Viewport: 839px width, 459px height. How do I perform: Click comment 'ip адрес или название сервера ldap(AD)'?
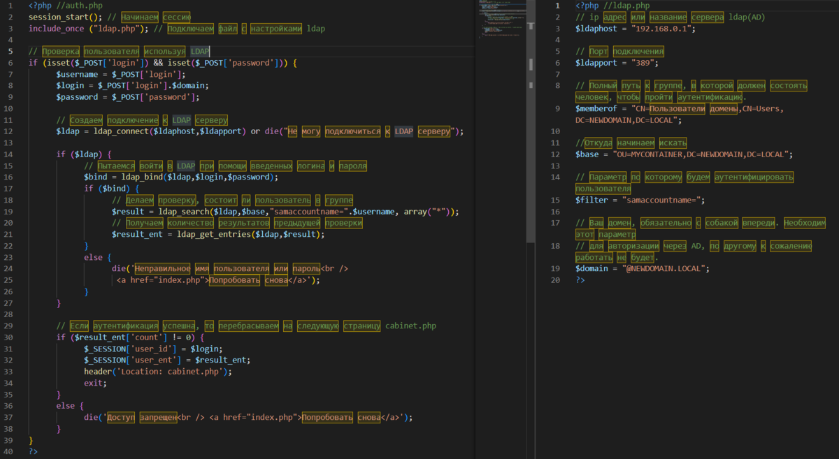point(671,17)
